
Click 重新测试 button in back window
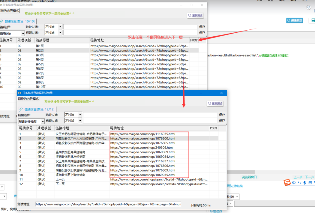(195, 15)
